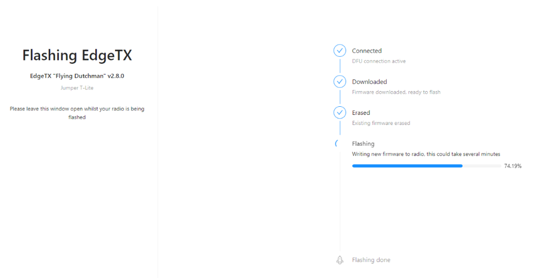Select the Flashing step title

[x=363, y=143]
